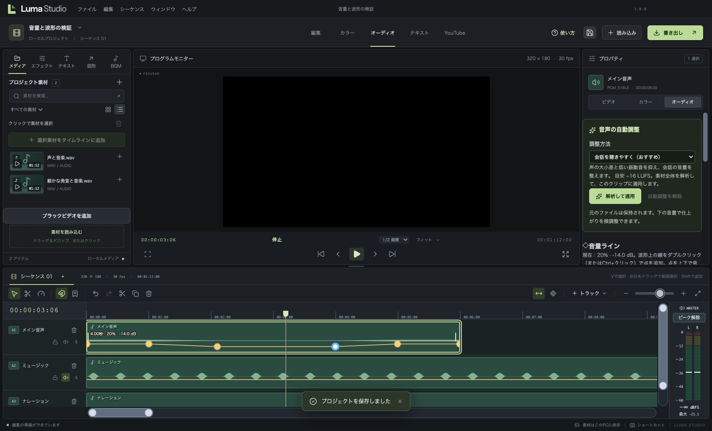712x431 pixels.
Task: Select the arrow selection tool in timeline toolbar
Action: (14, 293)
